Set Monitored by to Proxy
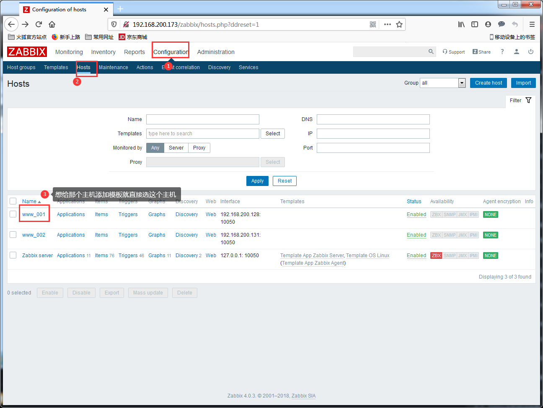Image resolution: width=543 pixels, height=408 pixels. [199, 148]
